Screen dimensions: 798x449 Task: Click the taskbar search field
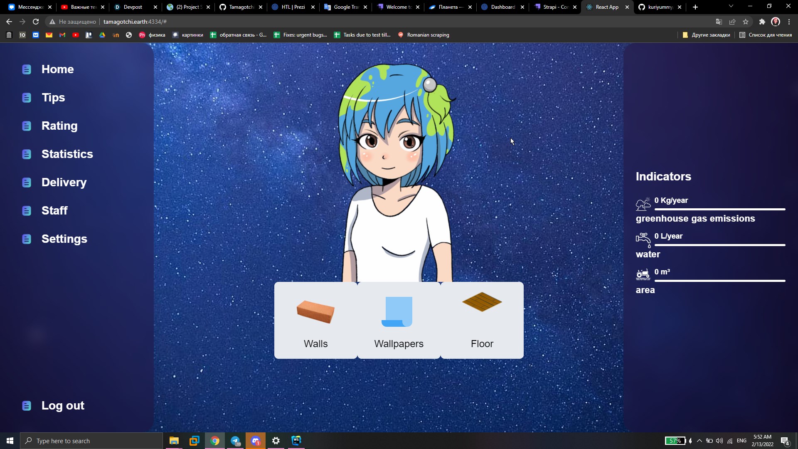(91, 440)
